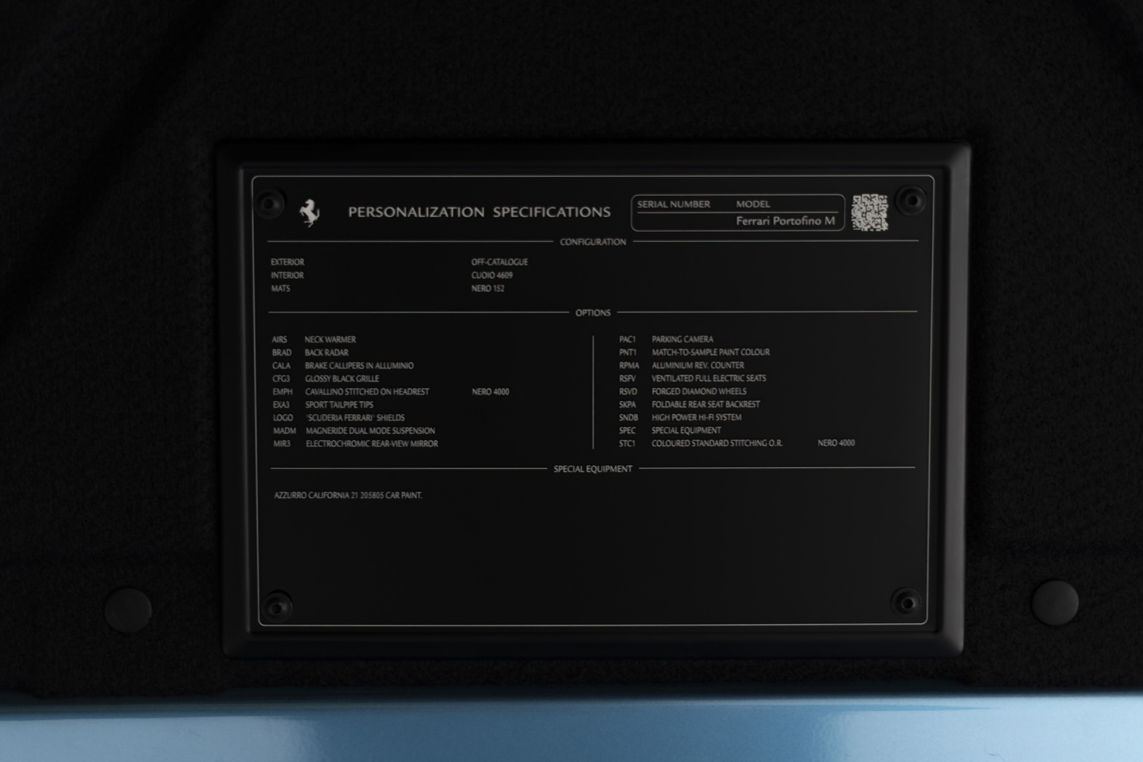Click the 'NERO 4000' value beside STC1
Image resolution: width=1143 pixels, height=762 pixels.
click(836, 443)
